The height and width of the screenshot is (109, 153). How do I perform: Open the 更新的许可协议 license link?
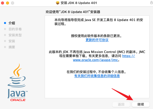pos(97,40)
